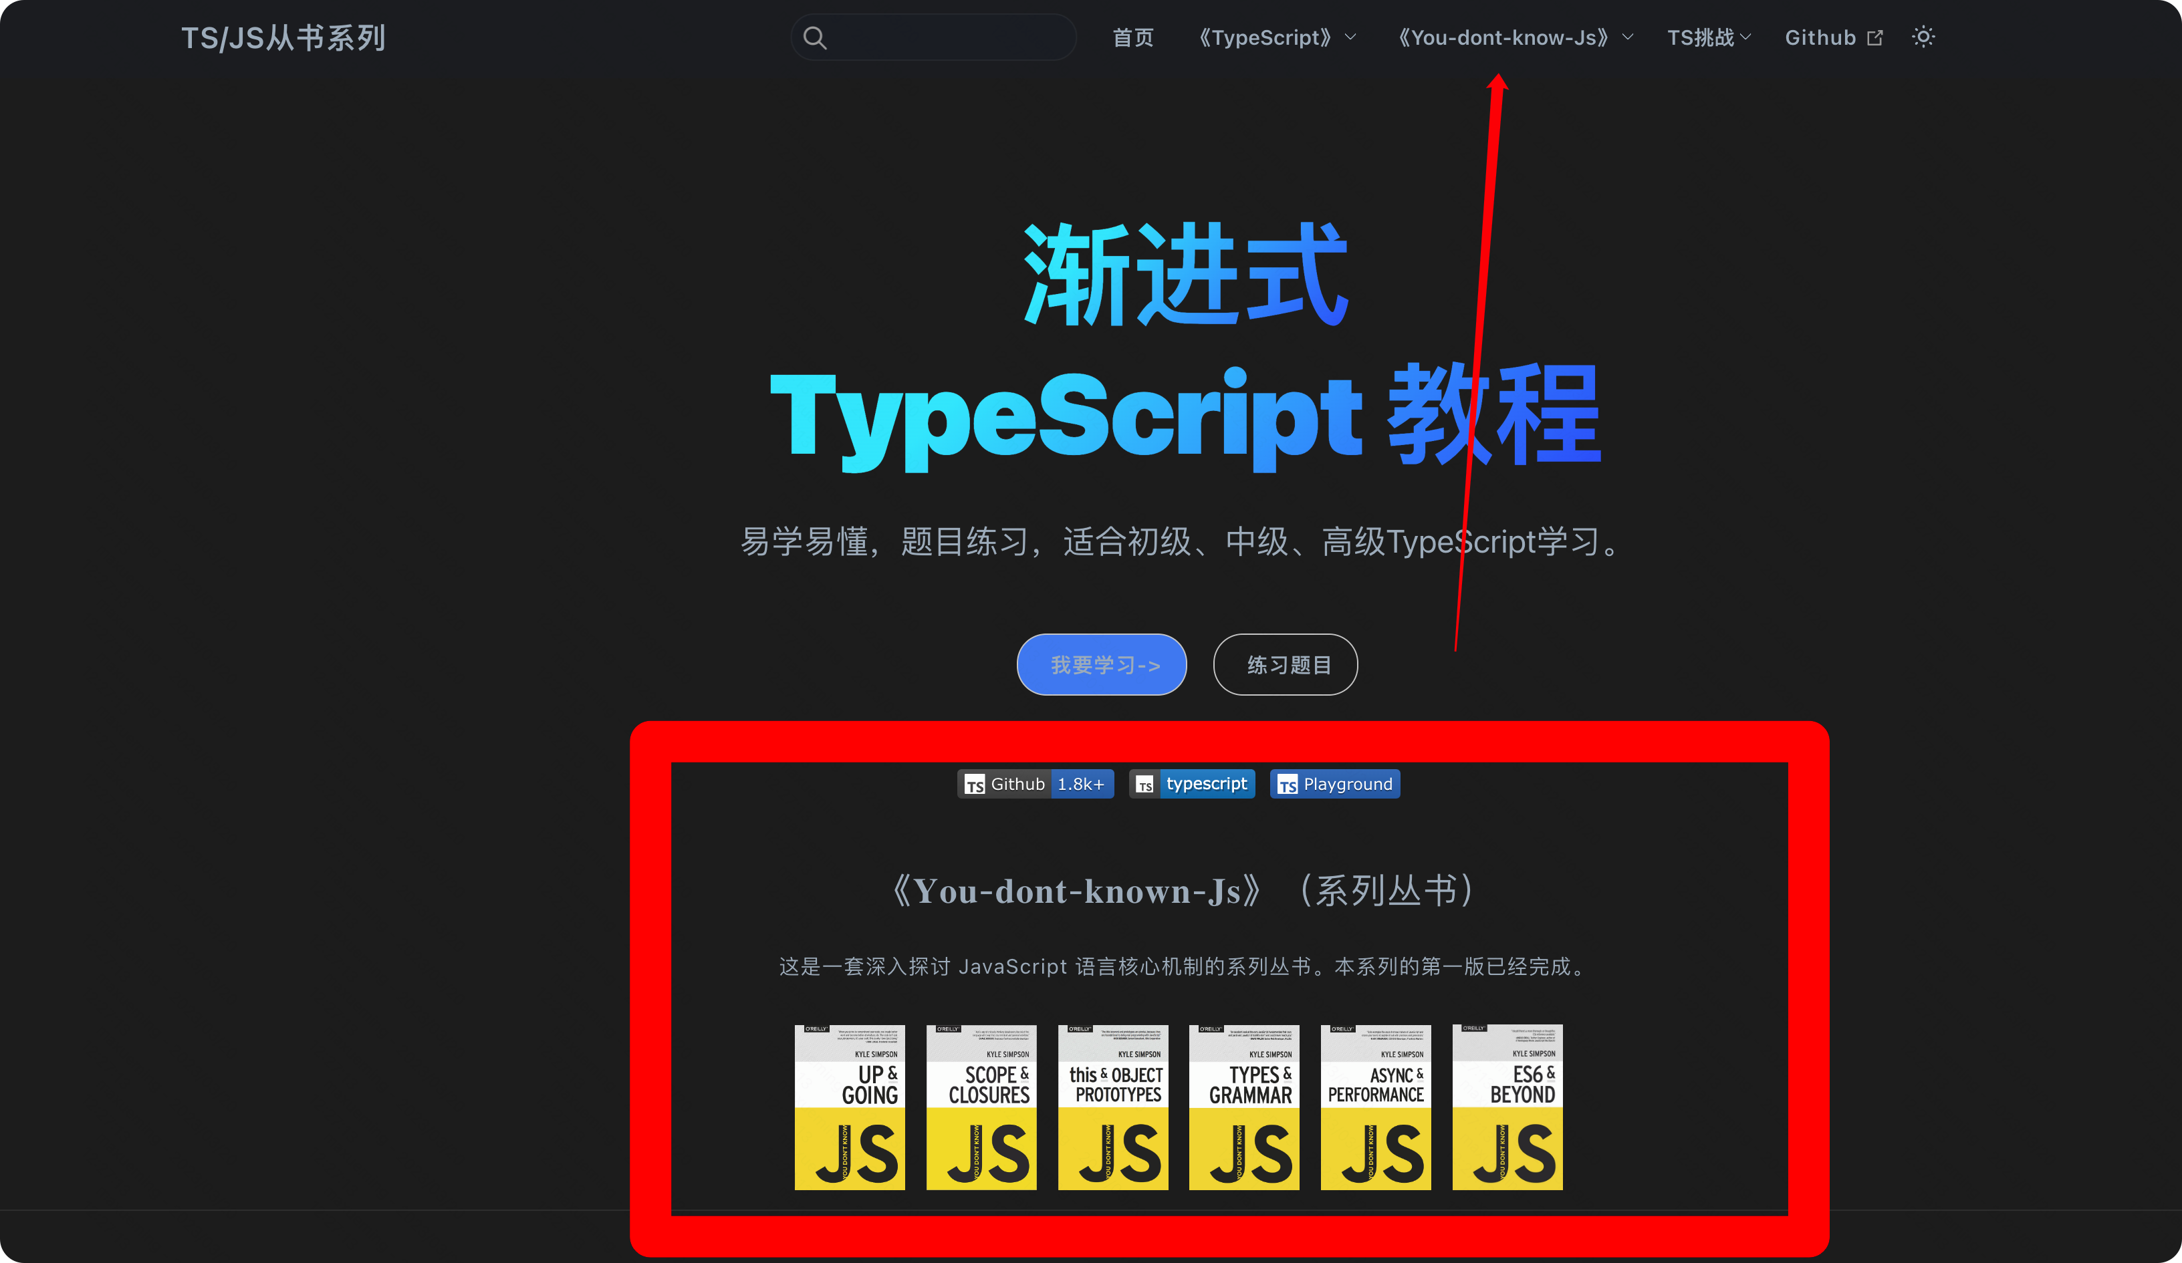Open the ASYNC & PERFORMANCE book cover
The image size is (2182, 1263).
click(1376, 1107)
